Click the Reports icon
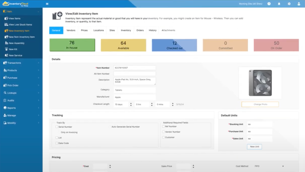Screen dimensions: 305x172 pyautogui.click(x=5, y=108)
